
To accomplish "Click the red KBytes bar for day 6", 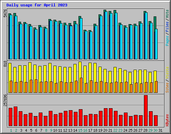I will coord(35,121).
